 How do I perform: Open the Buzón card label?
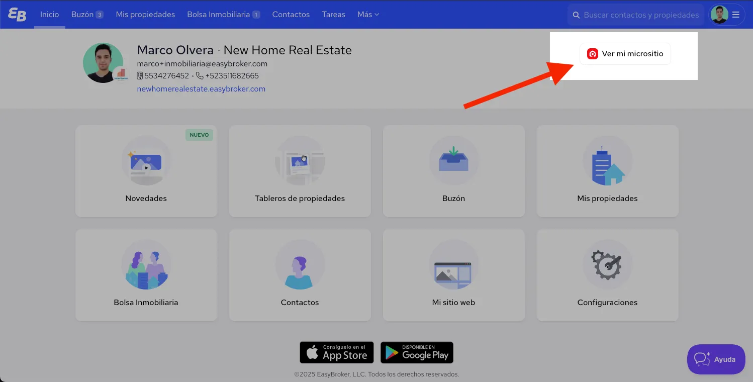tap(454, 199)
